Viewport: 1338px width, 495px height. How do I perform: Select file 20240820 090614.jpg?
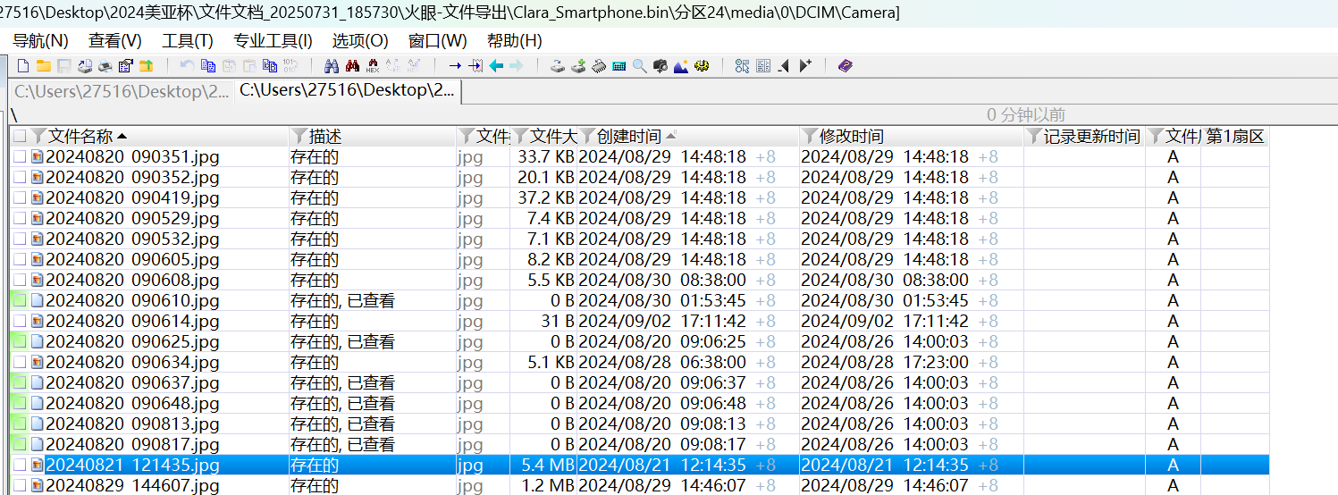click(x=132, y=321)
